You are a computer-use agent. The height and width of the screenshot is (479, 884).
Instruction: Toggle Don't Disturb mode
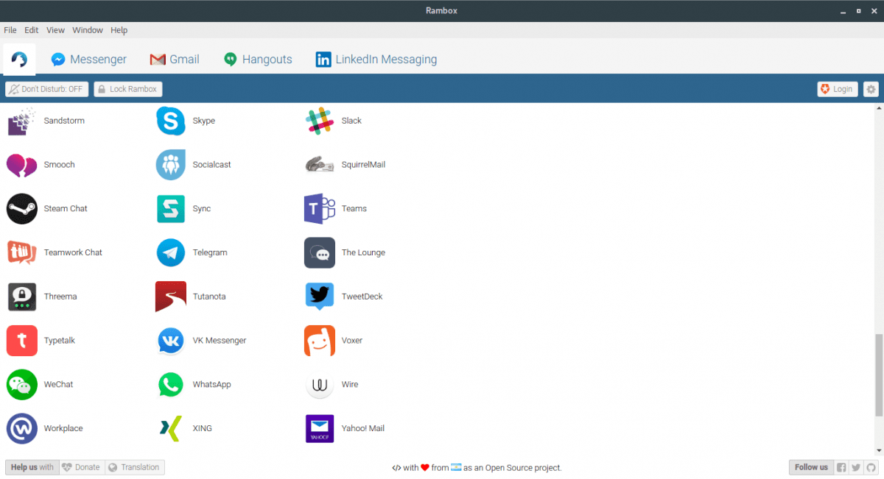pyautogui.click(x=46, y=89)
